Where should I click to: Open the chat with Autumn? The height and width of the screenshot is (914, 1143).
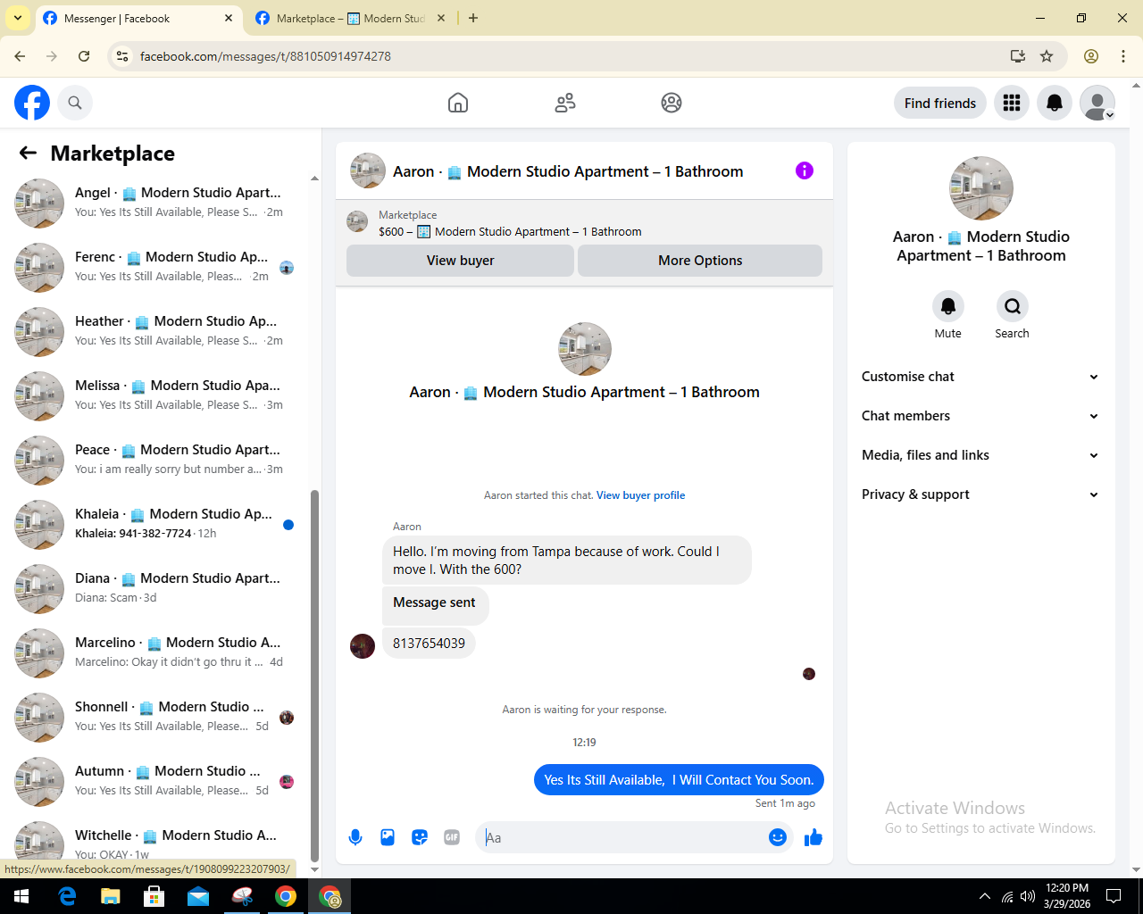point(154,782)
